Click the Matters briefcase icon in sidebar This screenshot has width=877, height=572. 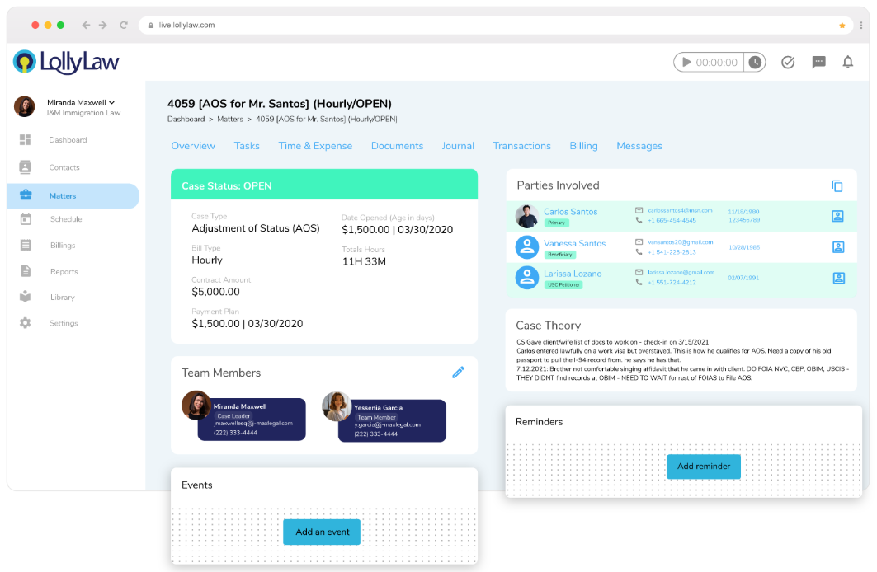pyautogui.click(x=26, y=195)
